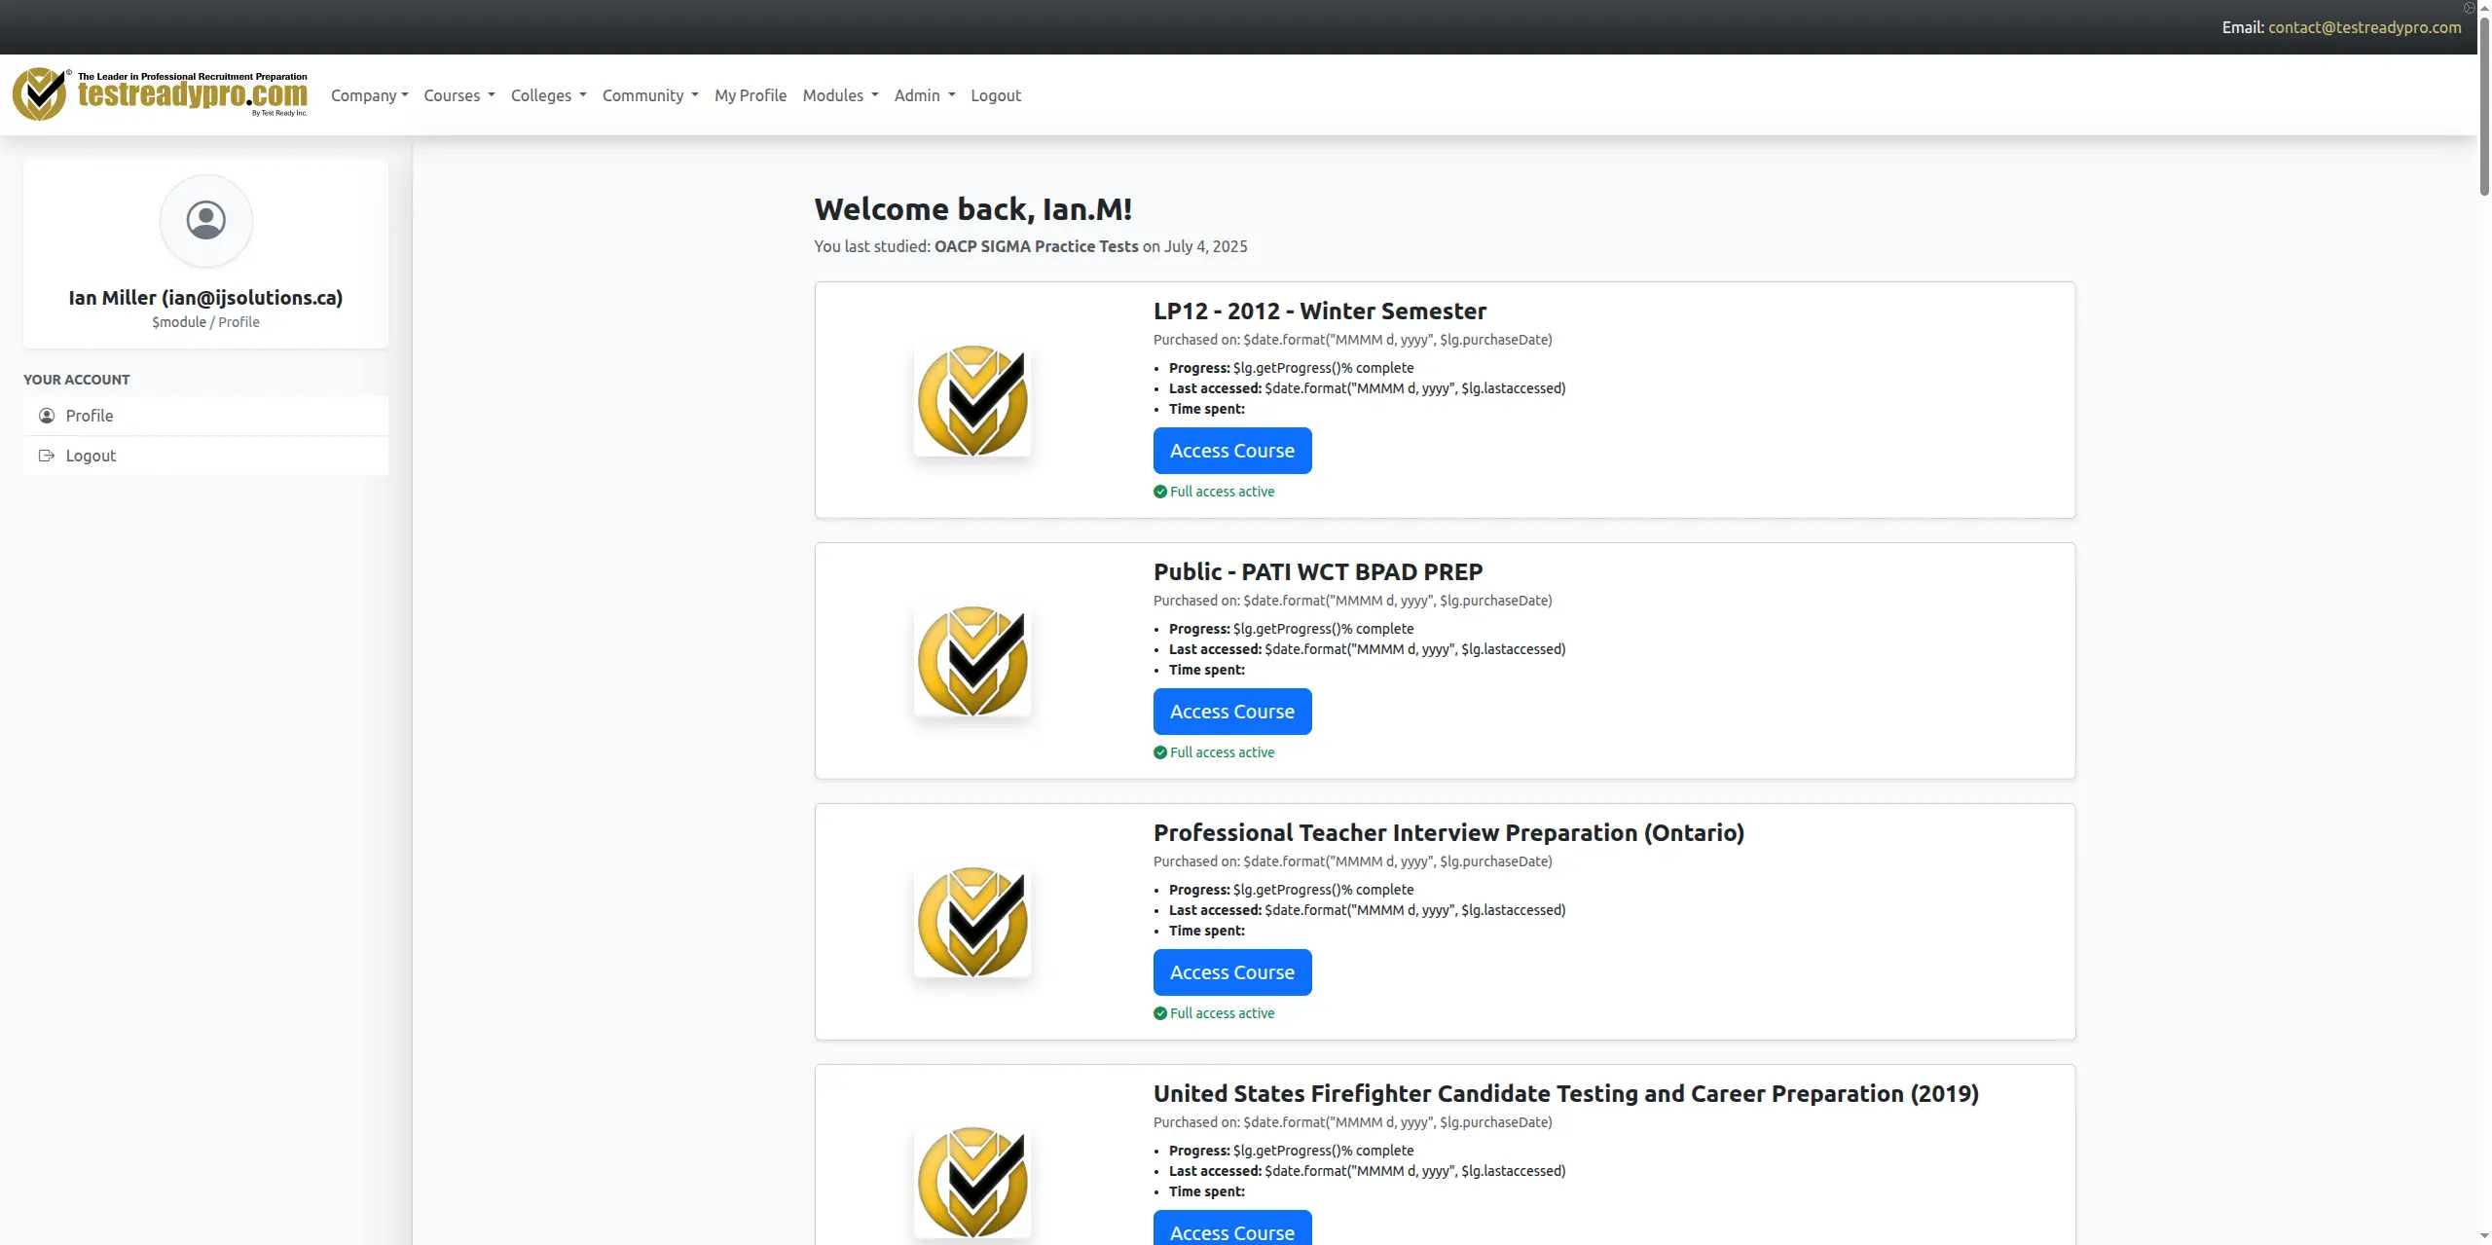Screen dimensions: 2492x1245
Task: Open the Admin dropdown menu
Action: [925, 95]
